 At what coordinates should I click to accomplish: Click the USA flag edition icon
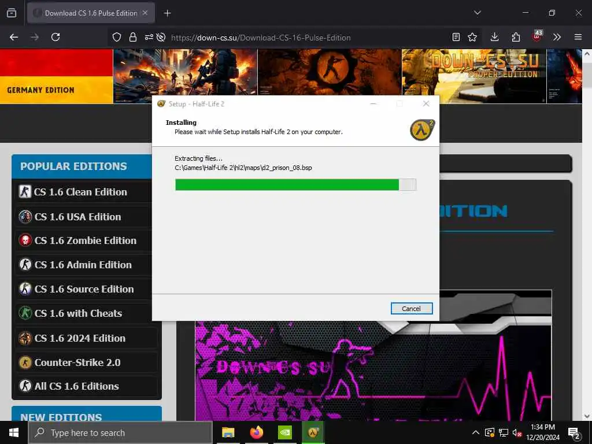pyautogui.click(x=25, y=217)
